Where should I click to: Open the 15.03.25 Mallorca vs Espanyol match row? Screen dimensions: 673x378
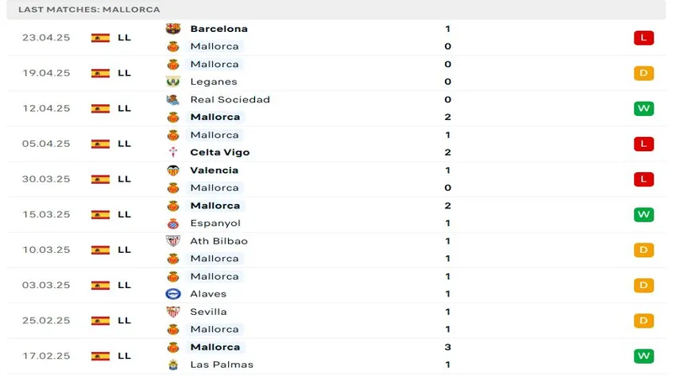pyautogui.click(x=336, y=214)
